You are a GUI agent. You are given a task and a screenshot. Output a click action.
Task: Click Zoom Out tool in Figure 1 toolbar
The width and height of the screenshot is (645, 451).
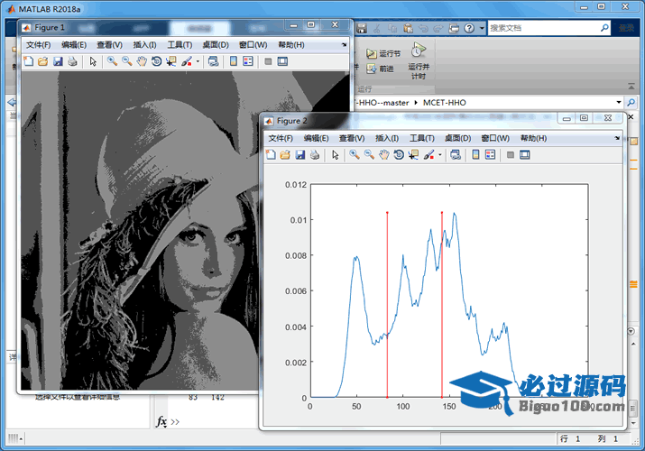coord(126,61)
